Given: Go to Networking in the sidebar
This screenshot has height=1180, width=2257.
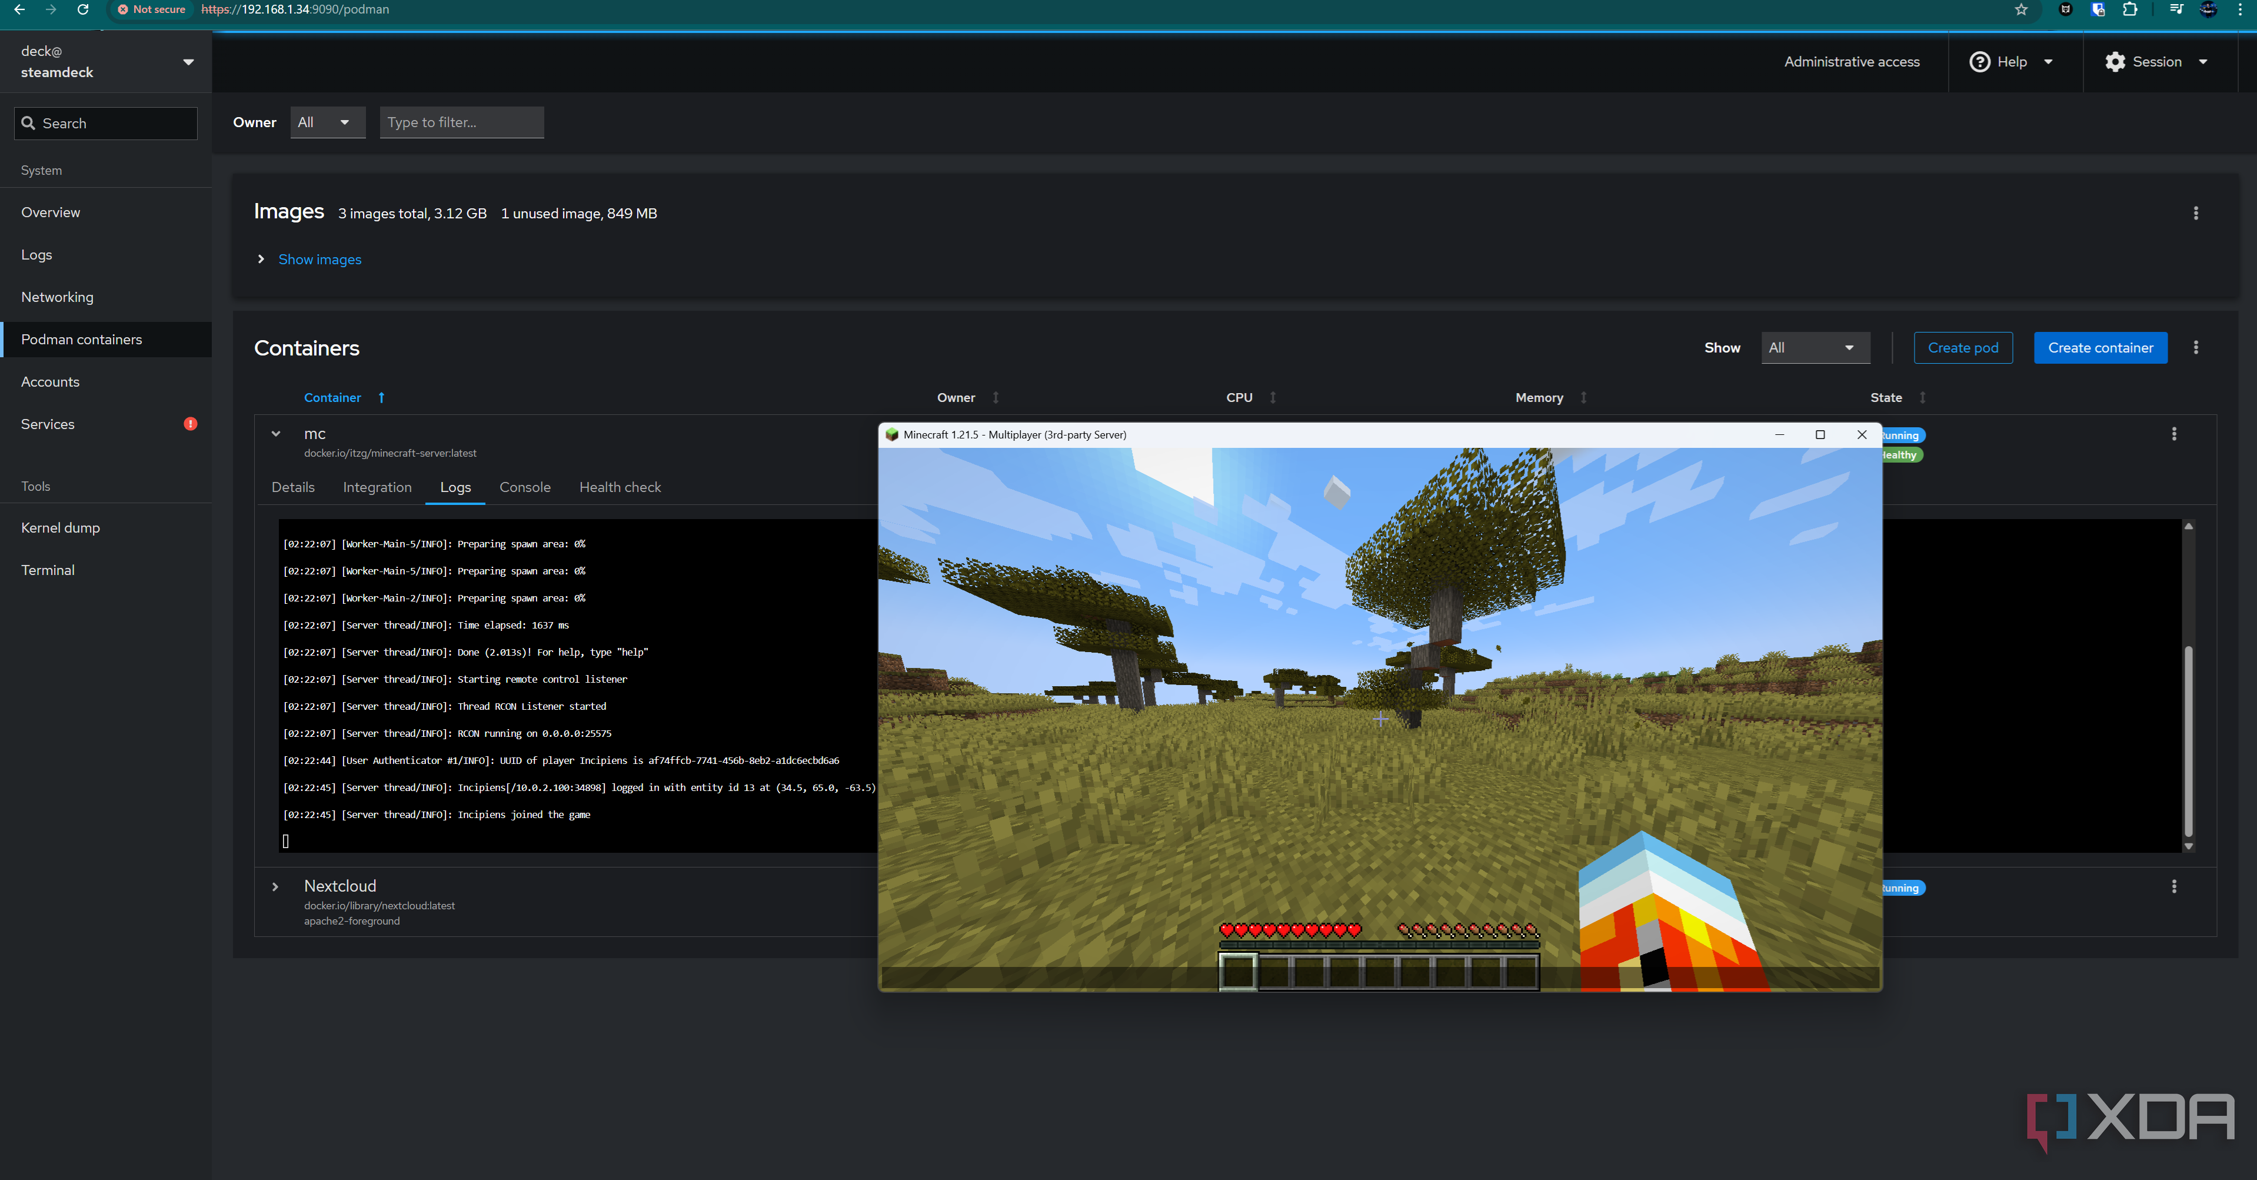Looking at the screenshot, I should point(106,296).
